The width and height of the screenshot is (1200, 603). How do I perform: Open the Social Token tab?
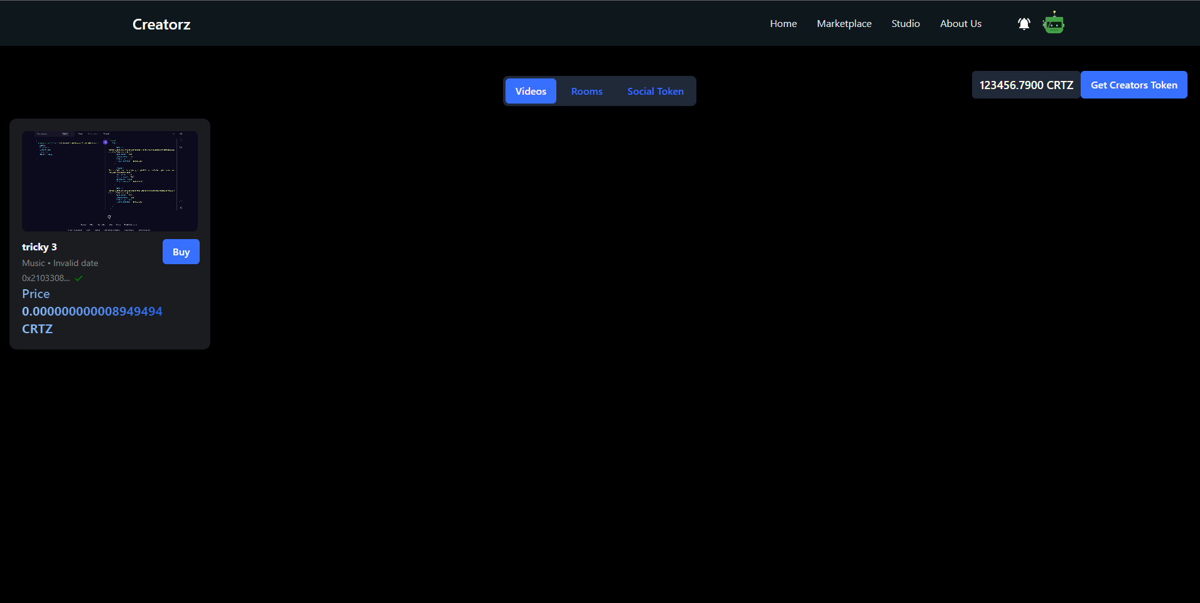655,91
